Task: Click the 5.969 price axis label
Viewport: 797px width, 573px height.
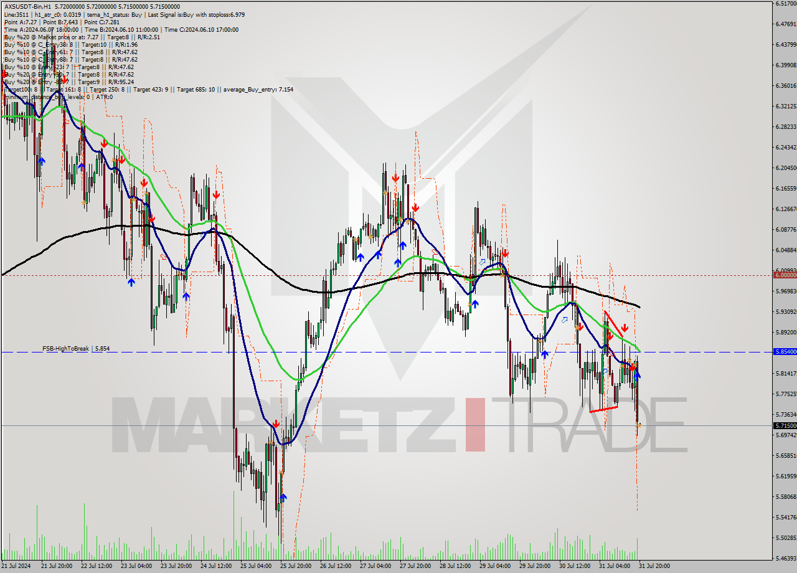Action: [x=786, y=291]
